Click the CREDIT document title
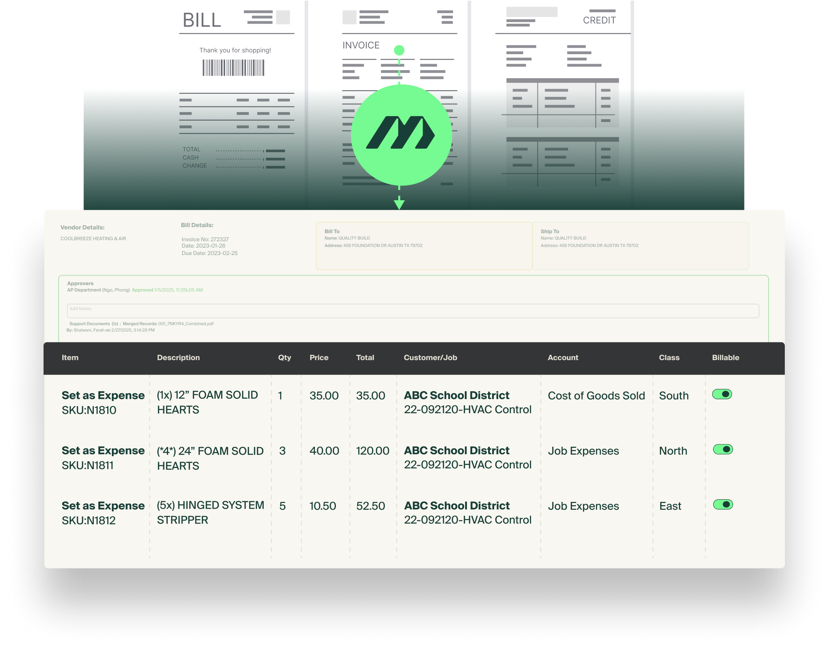Screen dimensions: 828x647 [x=599, y=20]
